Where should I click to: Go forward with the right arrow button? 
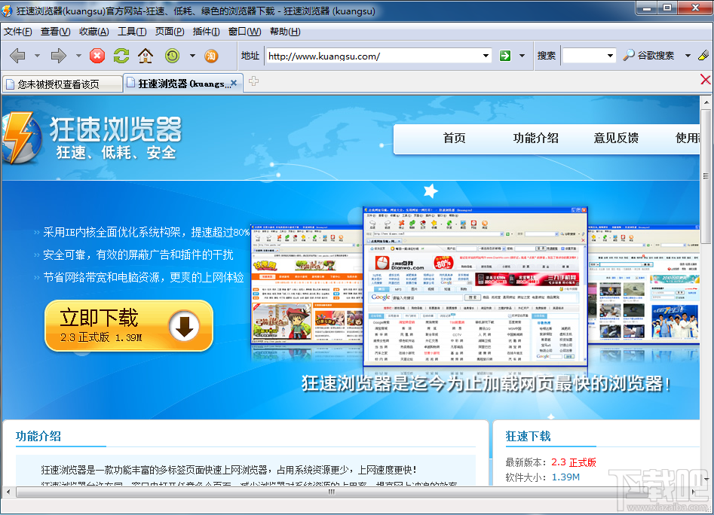(59, 56)
